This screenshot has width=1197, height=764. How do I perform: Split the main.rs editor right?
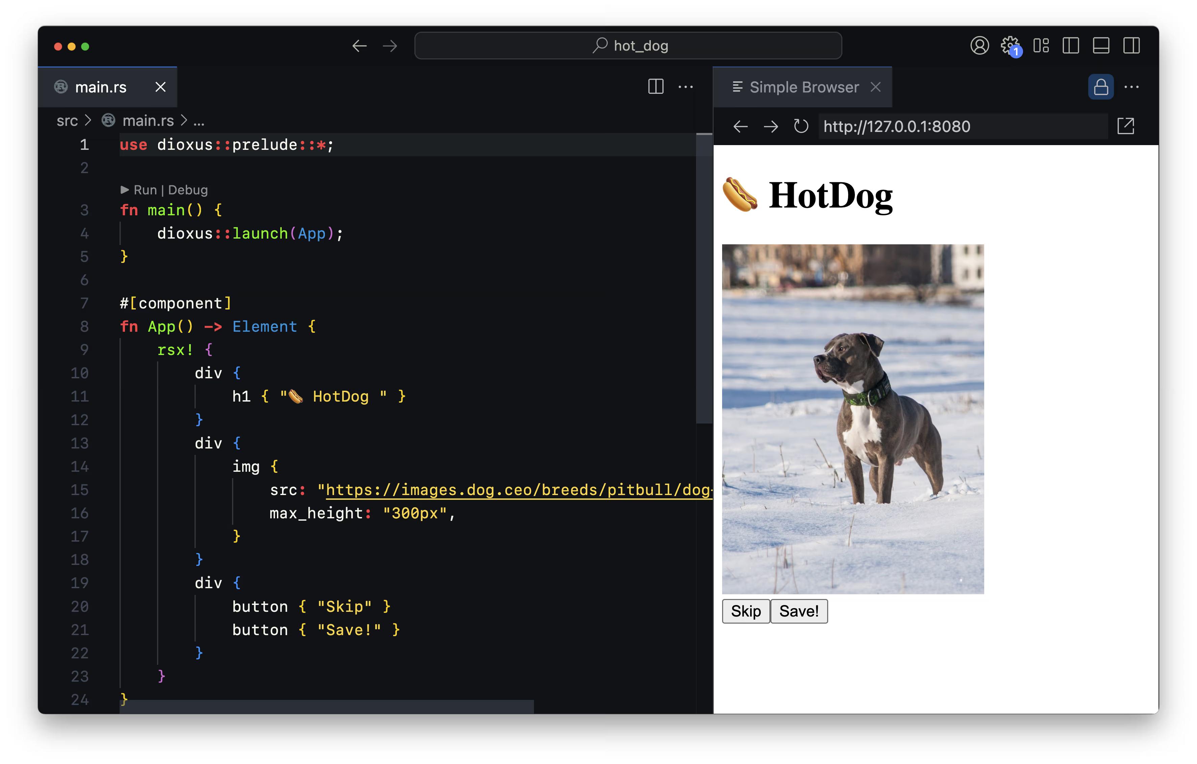pyautogui.click(x=656, y=87)
